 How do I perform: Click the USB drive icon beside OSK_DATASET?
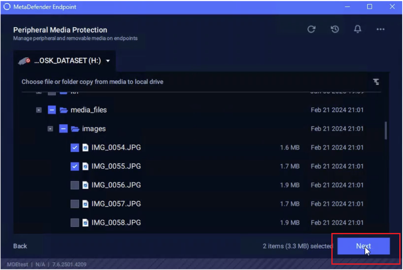click(x=24, y=61)
